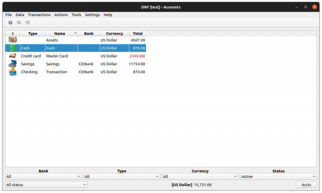Screen dimensions: 322x193
Task: Click the second toolbar icon after the info icon
Action: 19,23
